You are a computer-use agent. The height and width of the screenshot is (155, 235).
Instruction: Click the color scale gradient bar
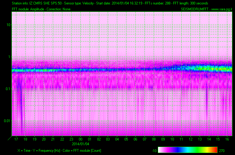[188, 150]
